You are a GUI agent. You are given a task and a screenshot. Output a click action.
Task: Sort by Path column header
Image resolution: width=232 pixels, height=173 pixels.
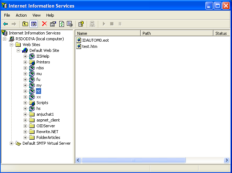pyautogui.click(x=177, y=33)
